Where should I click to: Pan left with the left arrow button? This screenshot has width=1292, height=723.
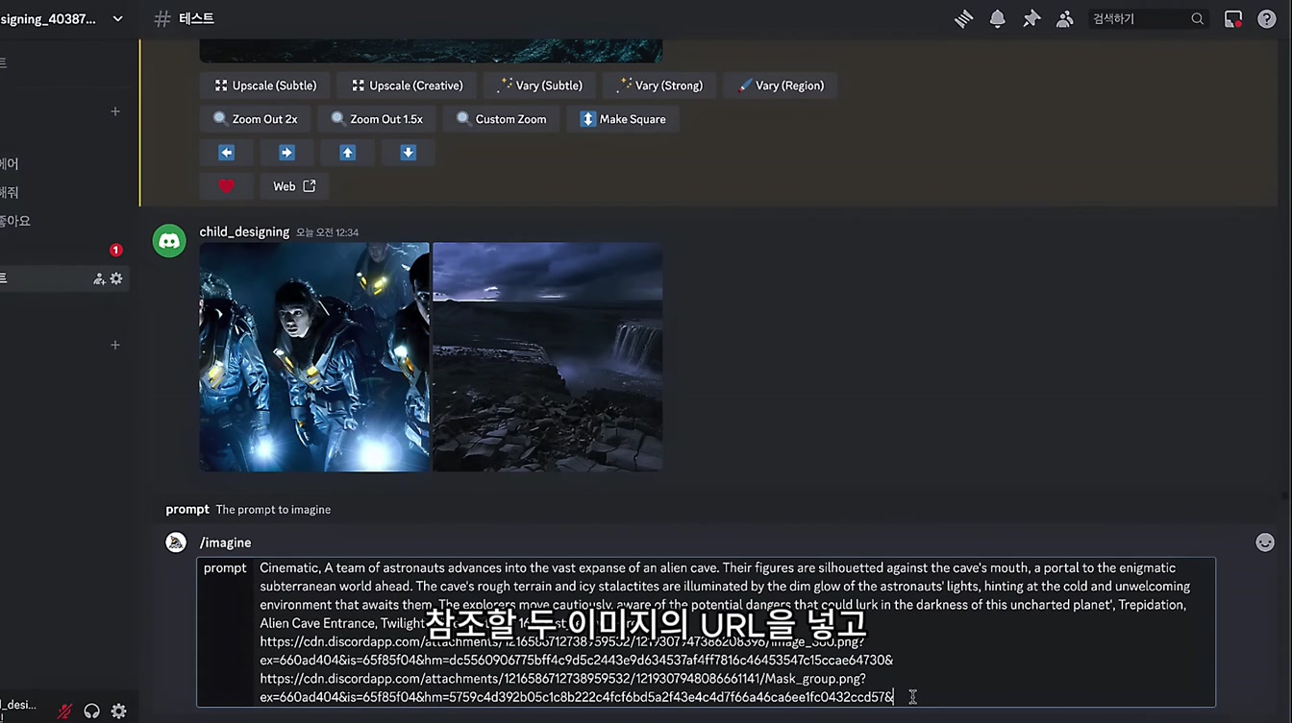click(227, 153)
